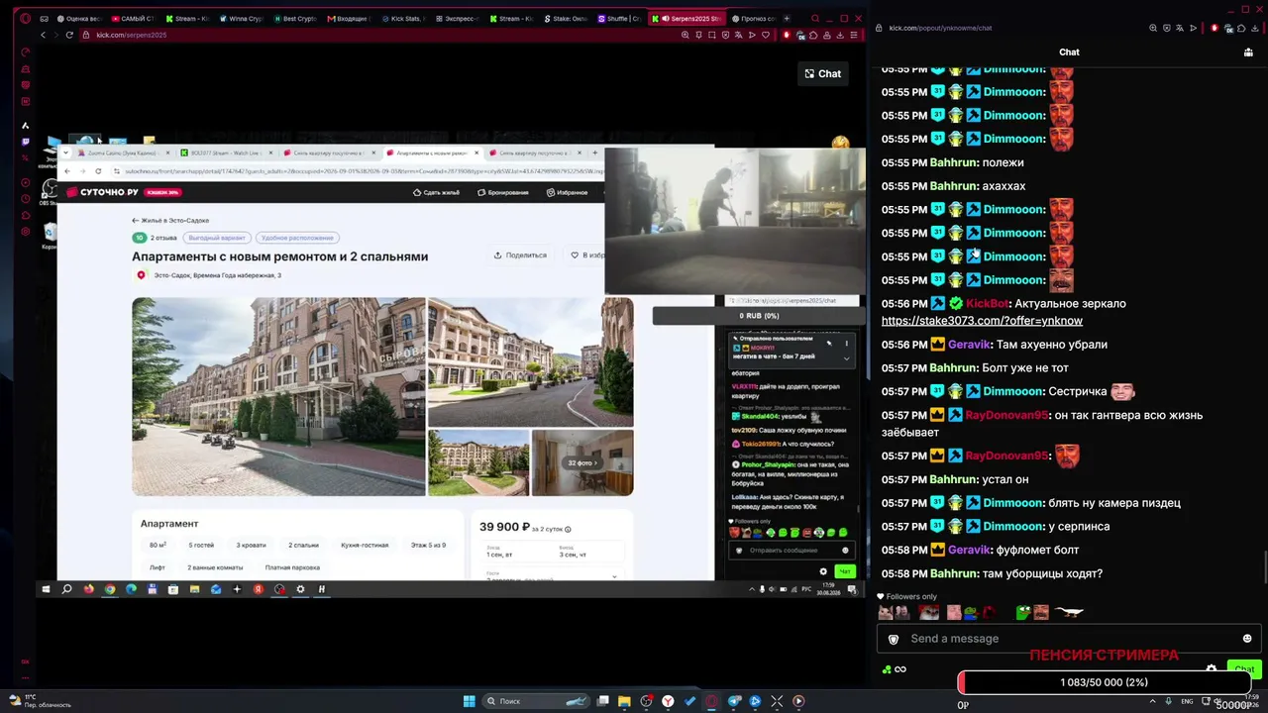The width and height of the screenshot is (1268, 713).
Task: Open the Chat toggle button on stream player
Action: coord(822,73)
